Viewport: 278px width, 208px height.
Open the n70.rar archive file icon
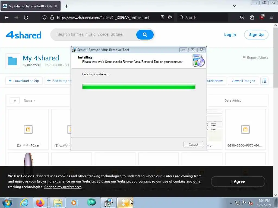(28, 129)
